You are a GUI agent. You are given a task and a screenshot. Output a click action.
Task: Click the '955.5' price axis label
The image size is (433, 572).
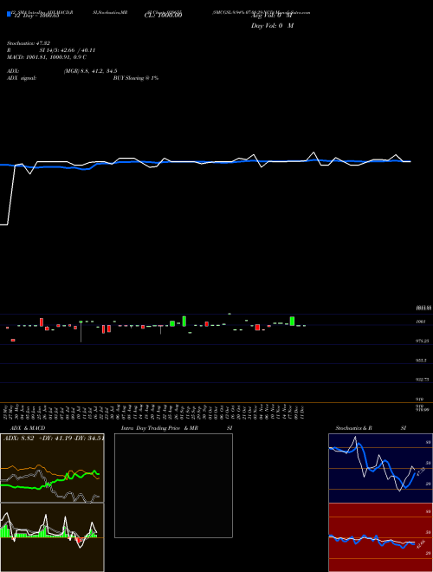point(422,360)
